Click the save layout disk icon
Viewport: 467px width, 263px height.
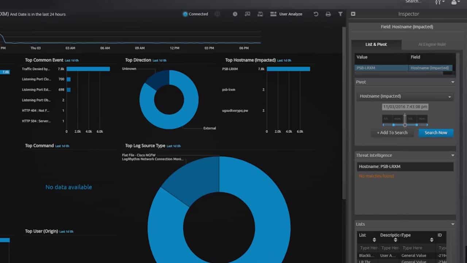260,14
